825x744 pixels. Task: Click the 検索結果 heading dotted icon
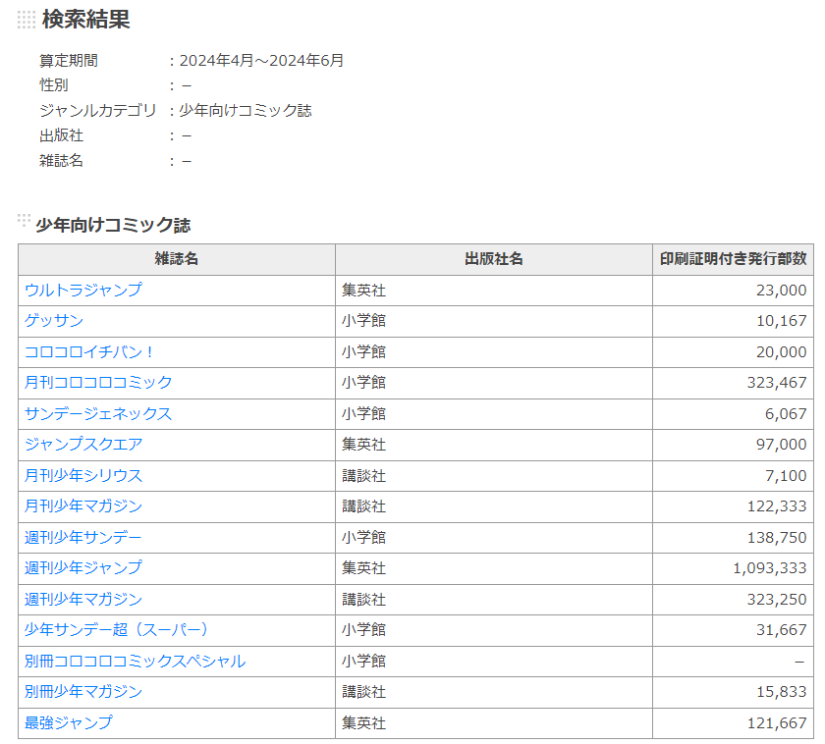27,20
